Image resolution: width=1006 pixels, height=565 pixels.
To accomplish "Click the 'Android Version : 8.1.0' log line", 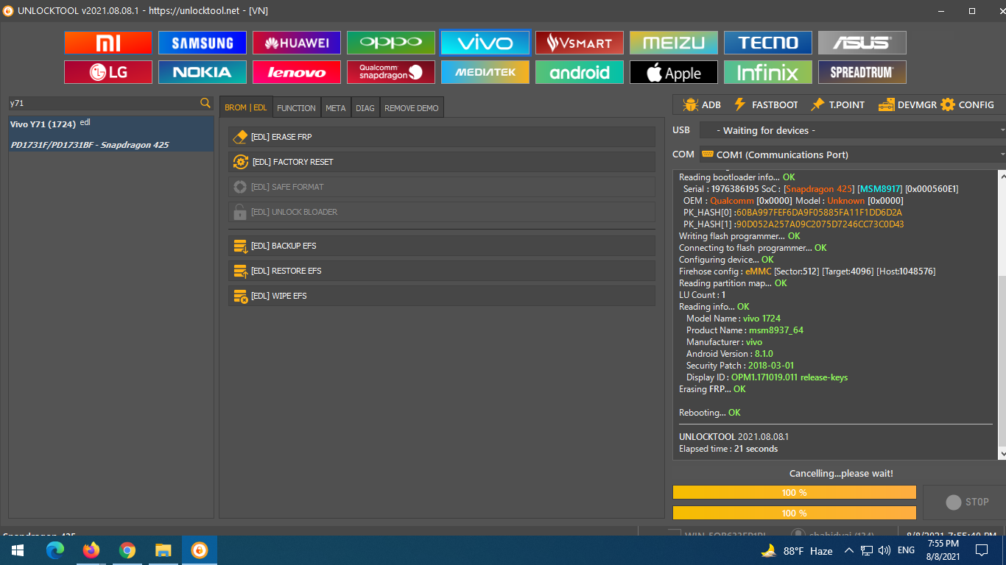I will pos(730,354).
